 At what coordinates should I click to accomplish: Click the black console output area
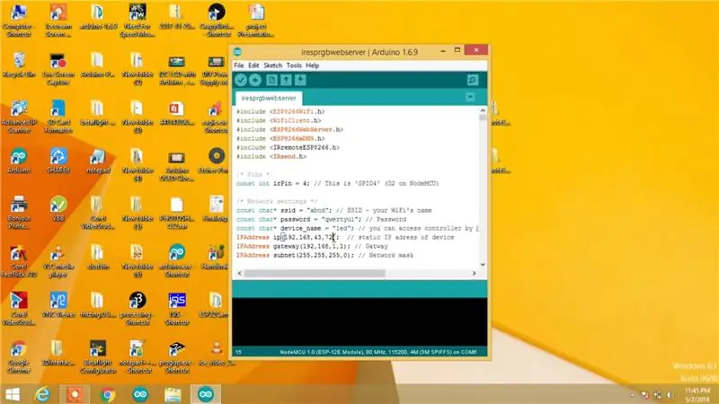359,321
